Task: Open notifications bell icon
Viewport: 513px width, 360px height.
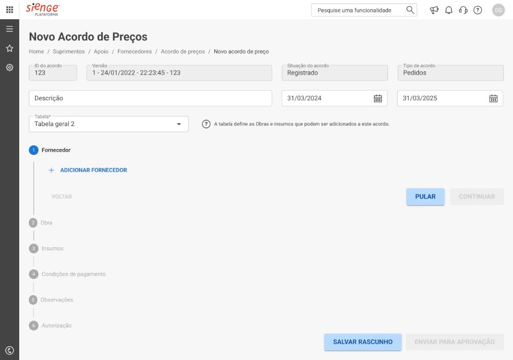Action: [x=449, y=10]
